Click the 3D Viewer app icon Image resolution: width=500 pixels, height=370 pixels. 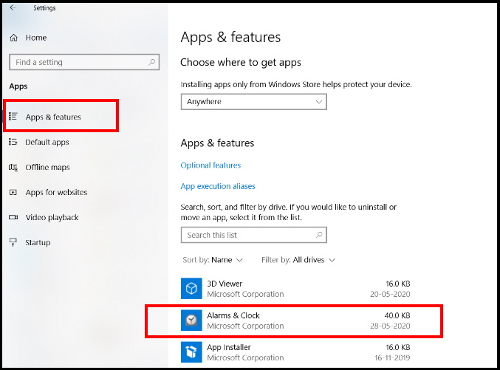click(191, 288)
